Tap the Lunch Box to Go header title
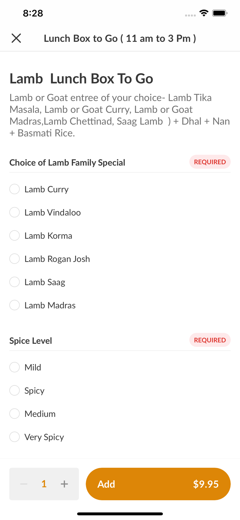 (120, 38)
